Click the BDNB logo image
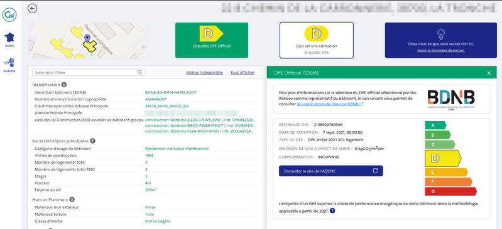Image resolution: width=502 pixels, height=229 pixels. pyautogui.click(x=450, y=100)
